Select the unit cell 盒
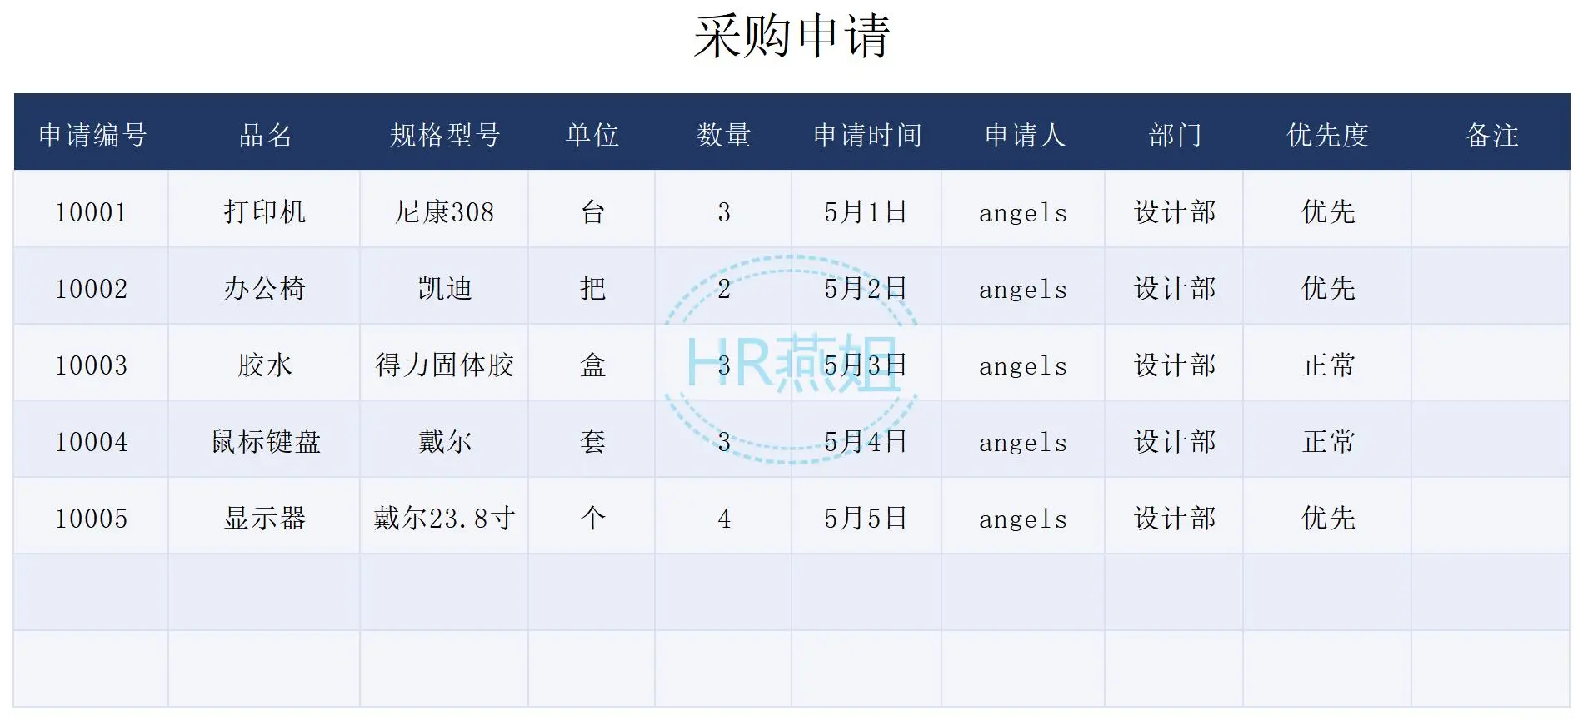The image size is (1583, 720). 592,362
